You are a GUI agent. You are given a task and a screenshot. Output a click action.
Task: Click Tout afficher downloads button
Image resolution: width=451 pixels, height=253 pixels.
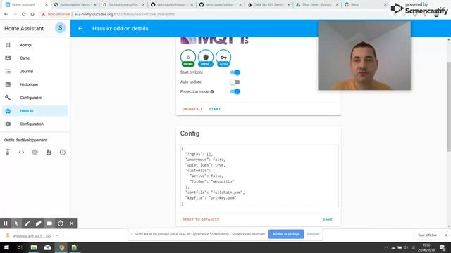click(x=427, y=235)
